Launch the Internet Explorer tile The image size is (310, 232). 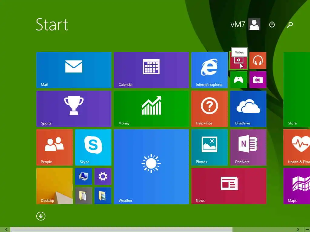[x=209, y=70]
